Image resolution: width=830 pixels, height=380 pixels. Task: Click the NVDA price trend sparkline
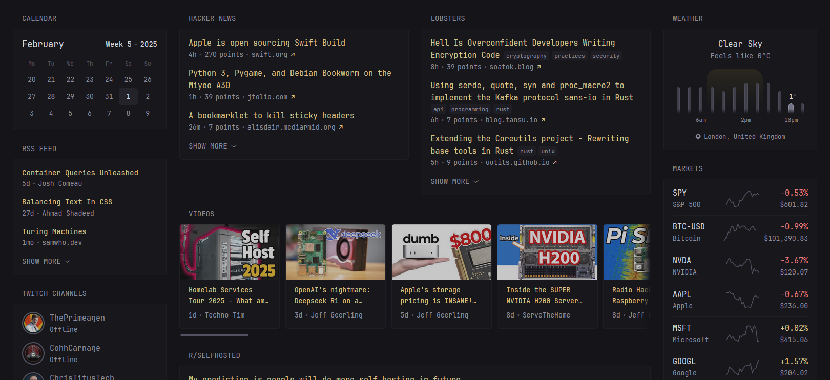click(x=742, y=266)
